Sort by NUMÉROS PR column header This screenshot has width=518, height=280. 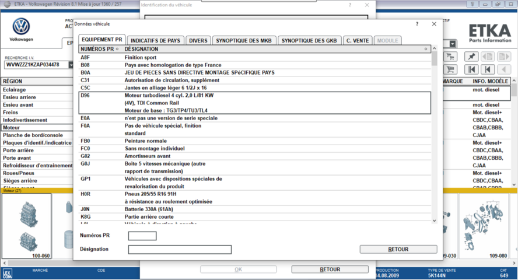coord(99,49)
